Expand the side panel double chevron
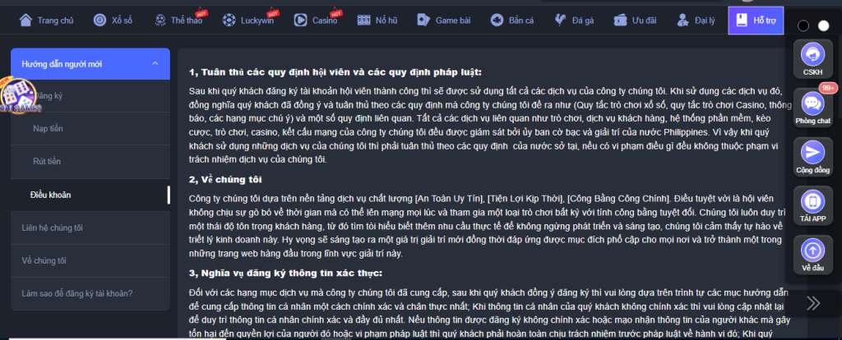Image resolution: width=842 pixels, height=340 pixels. click(x=813, y=303)
